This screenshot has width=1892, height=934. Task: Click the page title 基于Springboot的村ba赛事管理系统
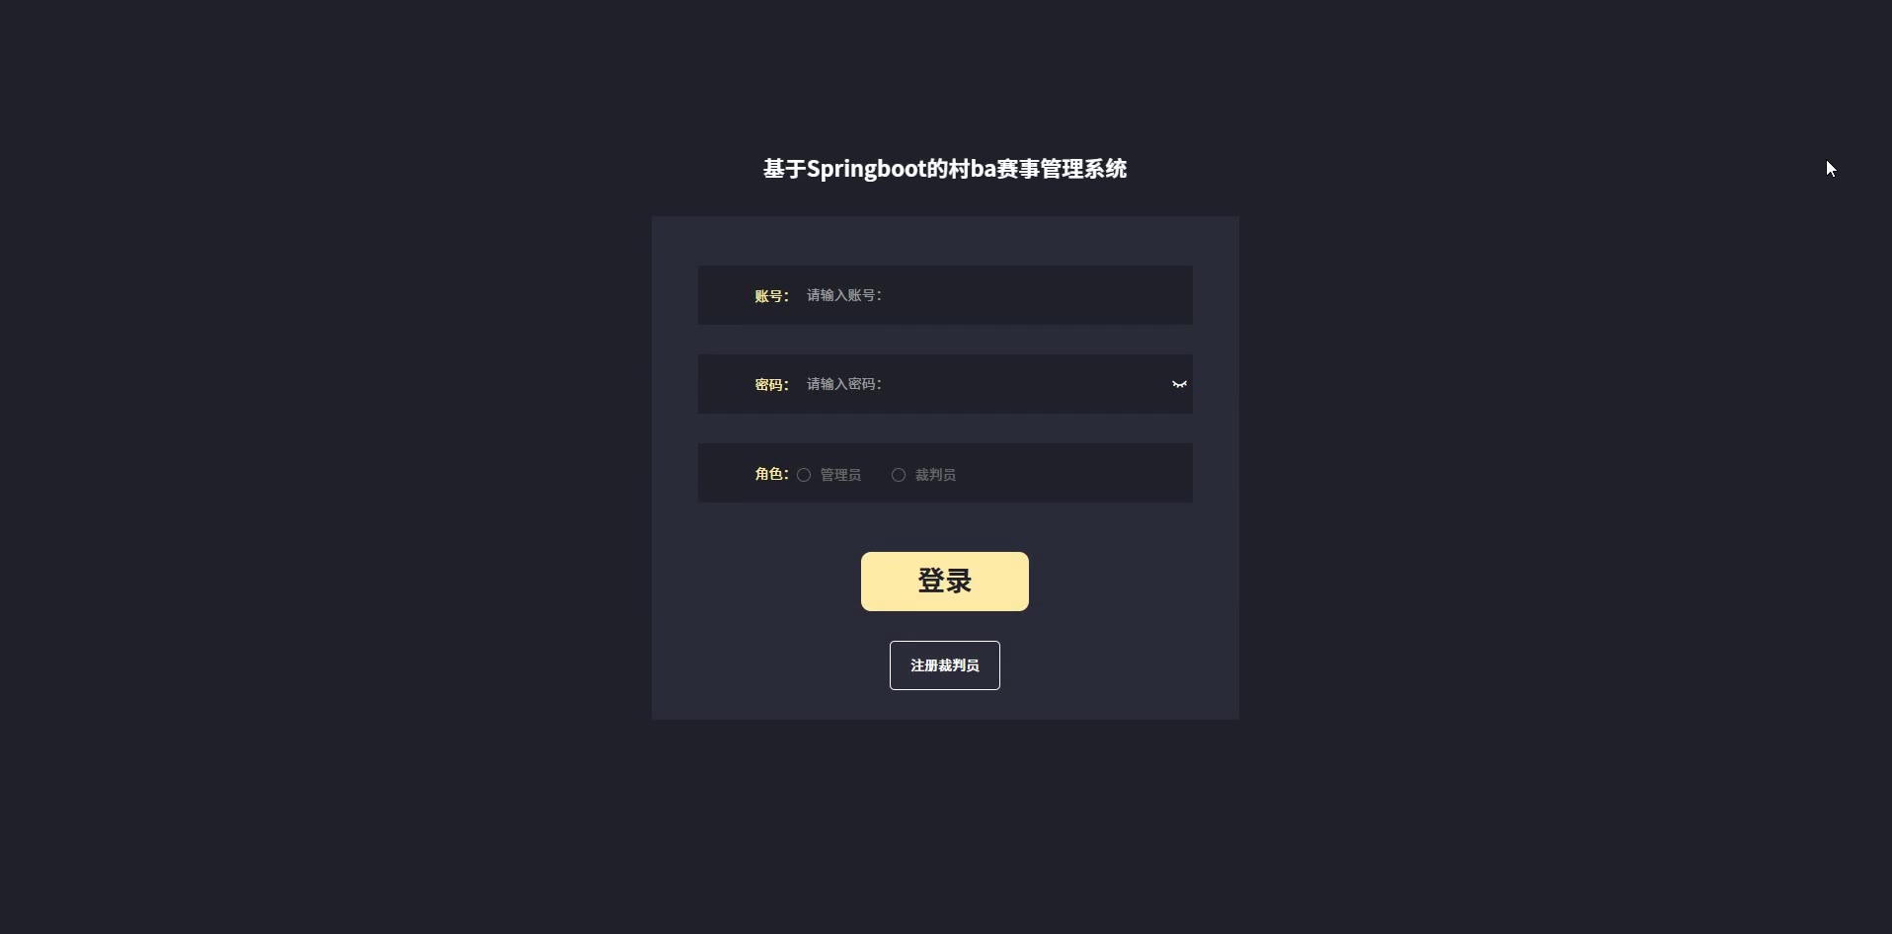(x=945, y=169)
